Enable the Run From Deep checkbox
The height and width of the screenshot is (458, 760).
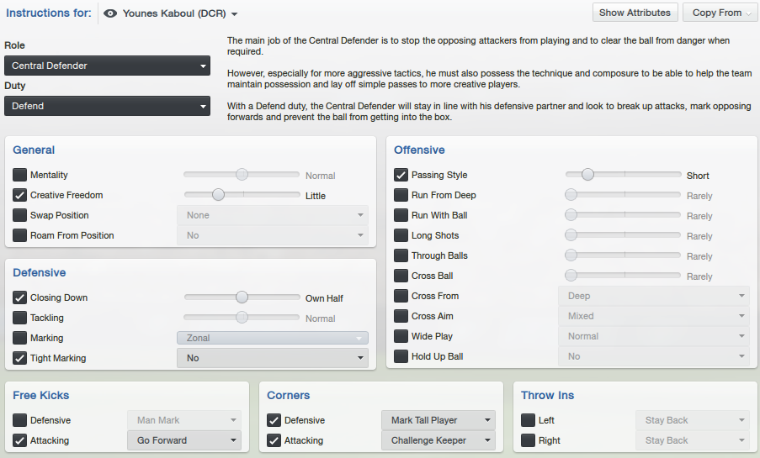click(x=401, y=195)
